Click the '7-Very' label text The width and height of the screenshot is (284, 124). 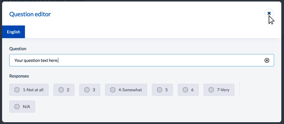tap(223, 90)
